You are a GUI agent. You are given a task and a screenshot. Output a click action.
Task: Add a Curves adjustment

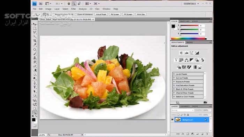192,53
